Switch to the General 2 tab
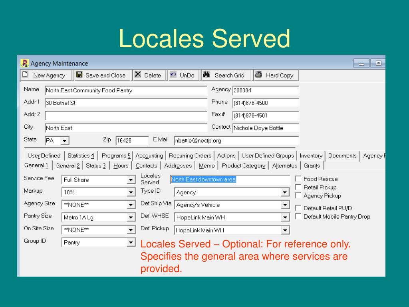Viewport: 409px width, 307px height. 68,165
